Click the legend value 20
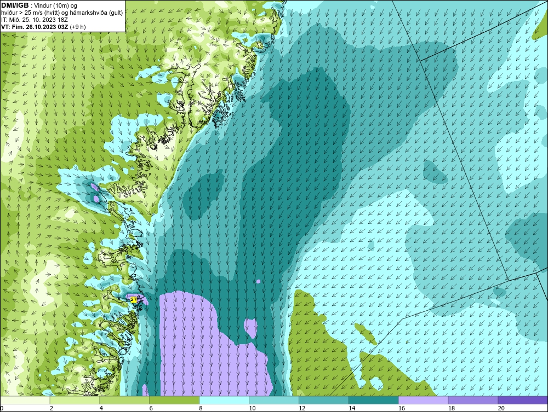Screen dimensions: 548x412 coord(501,408)
